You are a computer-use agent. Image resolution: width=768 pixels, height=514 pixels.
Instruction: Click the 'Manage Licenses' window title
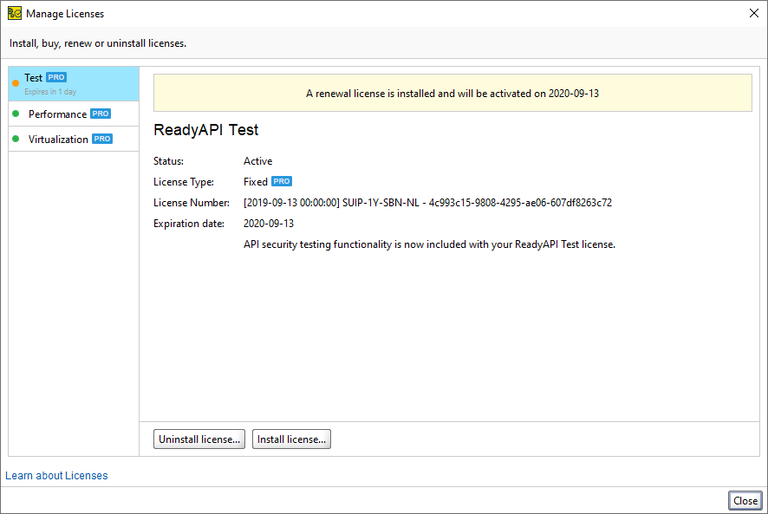(x=65, y=14)
